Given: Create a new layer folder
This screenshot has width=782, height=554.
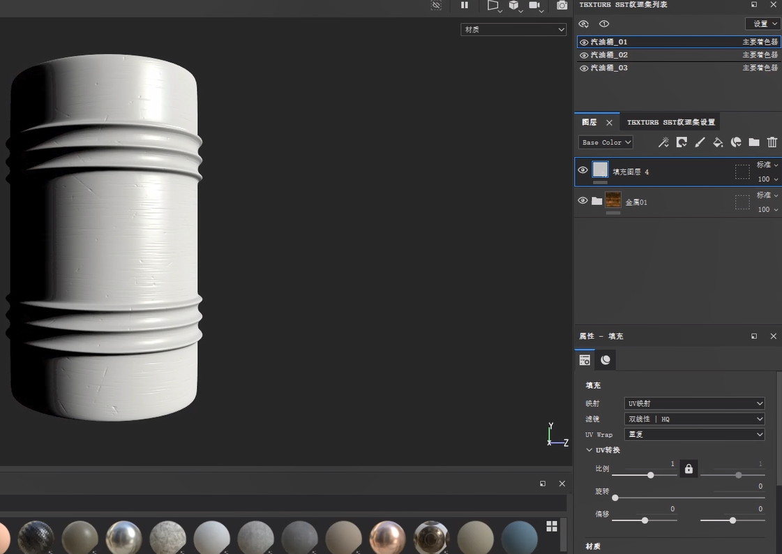Looking at the screenshot, I should pos(754,142).
